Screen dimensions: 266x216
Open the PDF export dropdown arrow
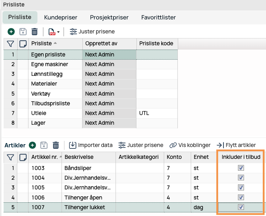pyautogui.click(x=58, y=32)
